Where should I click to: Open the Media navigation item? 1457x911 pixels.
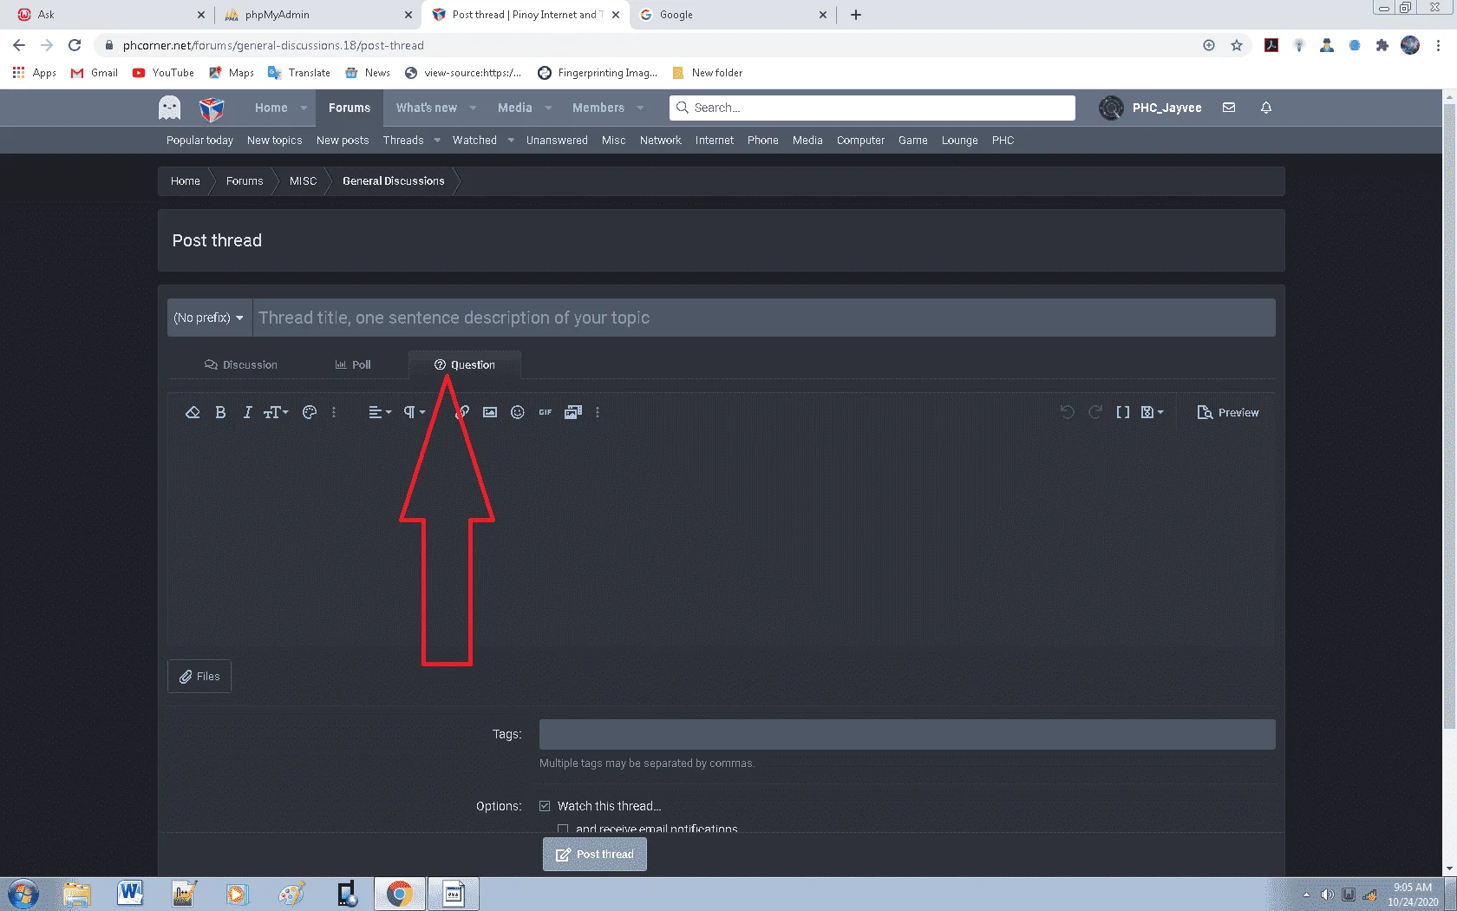(514, 108)
